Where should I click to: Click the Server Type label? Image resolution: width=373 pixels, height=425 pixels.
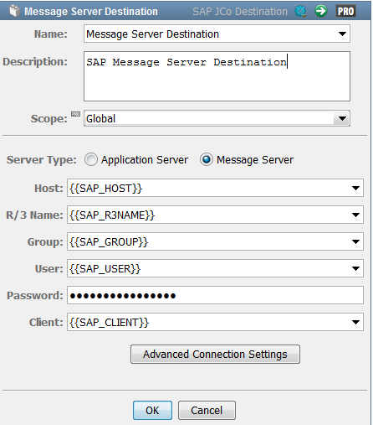click(42, 160)
